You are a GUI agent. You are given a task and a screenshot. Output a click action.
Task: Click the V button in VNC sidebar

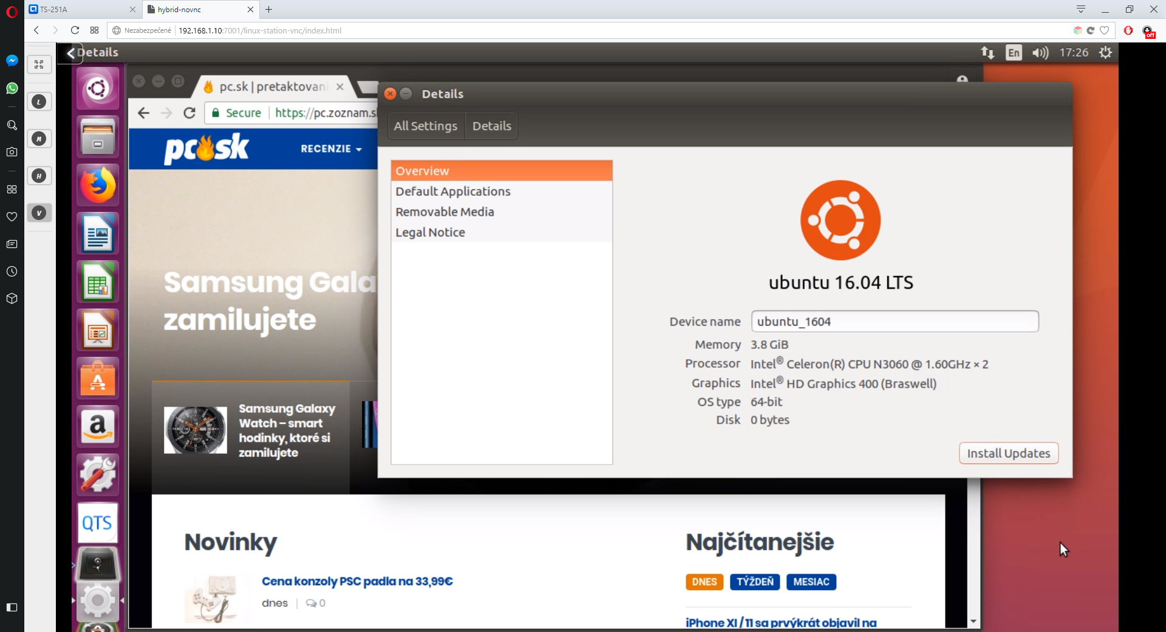coord(39,213)
